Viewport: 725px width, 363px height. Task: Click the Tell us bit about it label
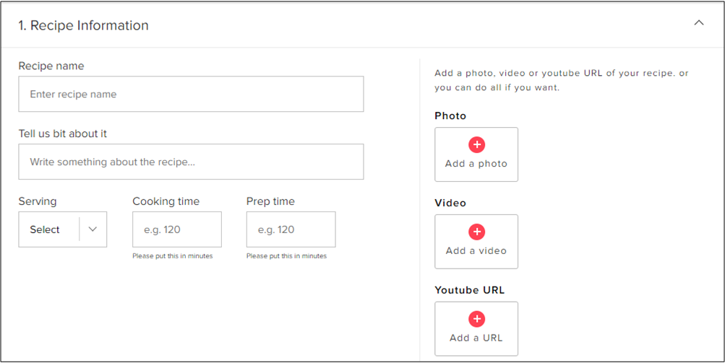(x=62, y=134)
